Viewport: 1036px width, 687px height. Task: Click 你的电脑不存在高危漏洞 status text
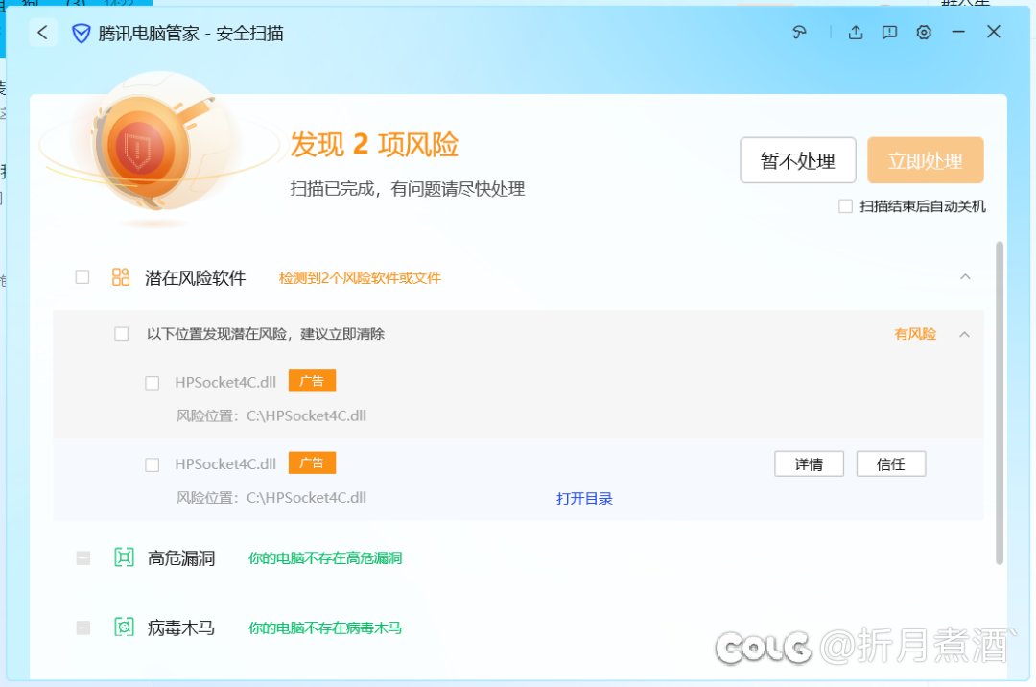(325, 558)
